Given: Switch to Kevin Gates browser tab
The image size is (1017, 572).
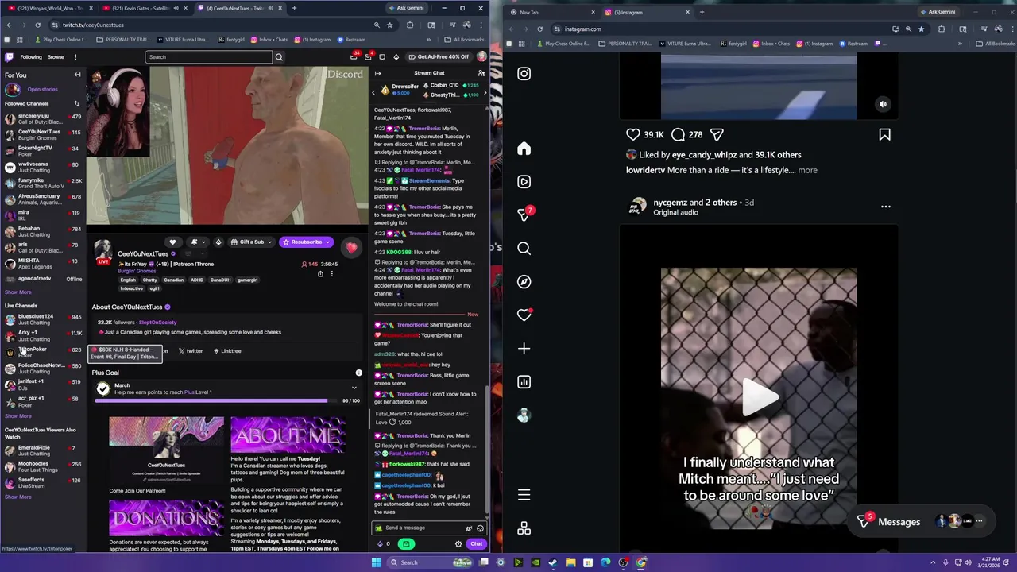Looking at the screenshot, I should tap(143, 8).
